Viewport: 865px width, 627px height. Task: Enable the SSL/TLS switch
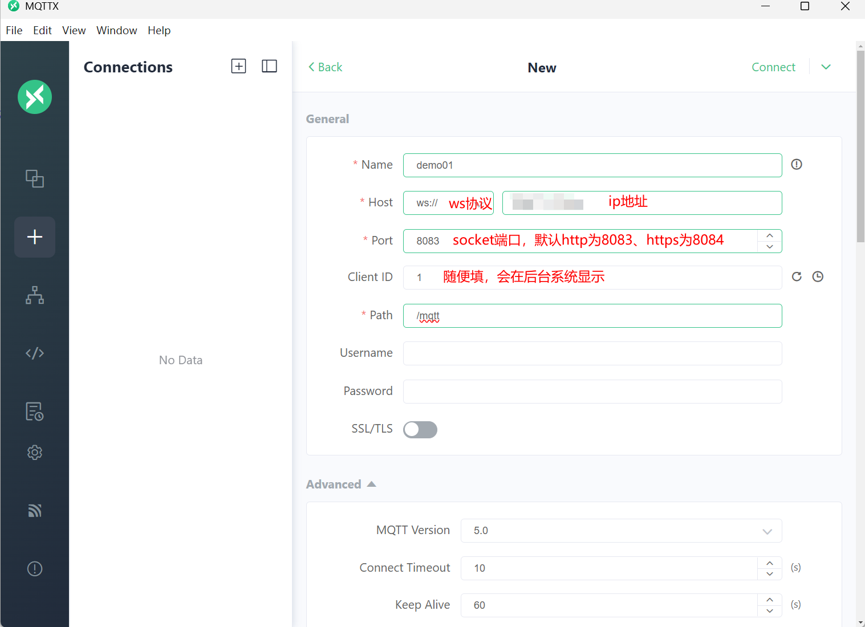[x=420, y=430]
